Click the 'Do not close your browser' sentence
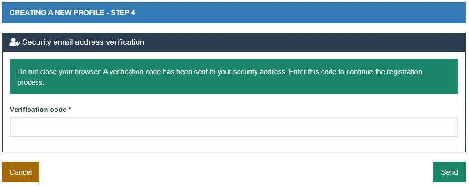This screenshot has width=469, height=187. pyautogui.click(x=60, y=72)
